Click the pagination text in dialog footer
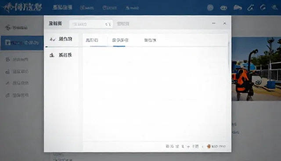The image size is (281, 161). tap(182, 147)
